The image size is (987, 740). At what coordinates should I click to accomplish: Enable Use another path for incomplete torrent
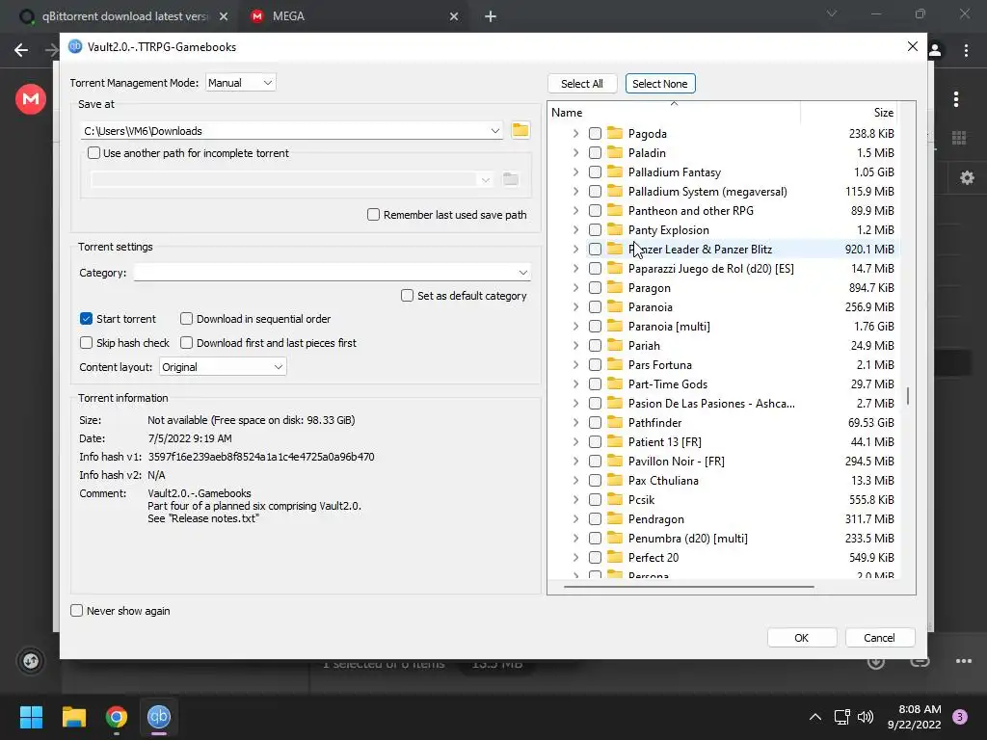[93, 153]
